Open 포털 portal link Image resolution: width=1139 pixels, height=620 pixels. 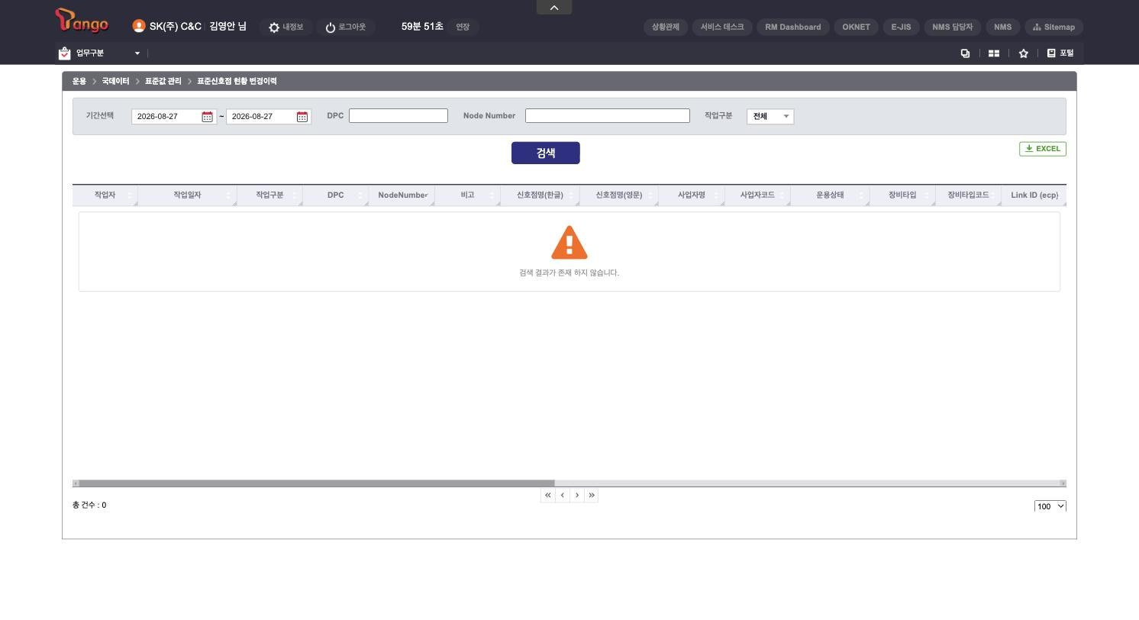point(1060,53)
